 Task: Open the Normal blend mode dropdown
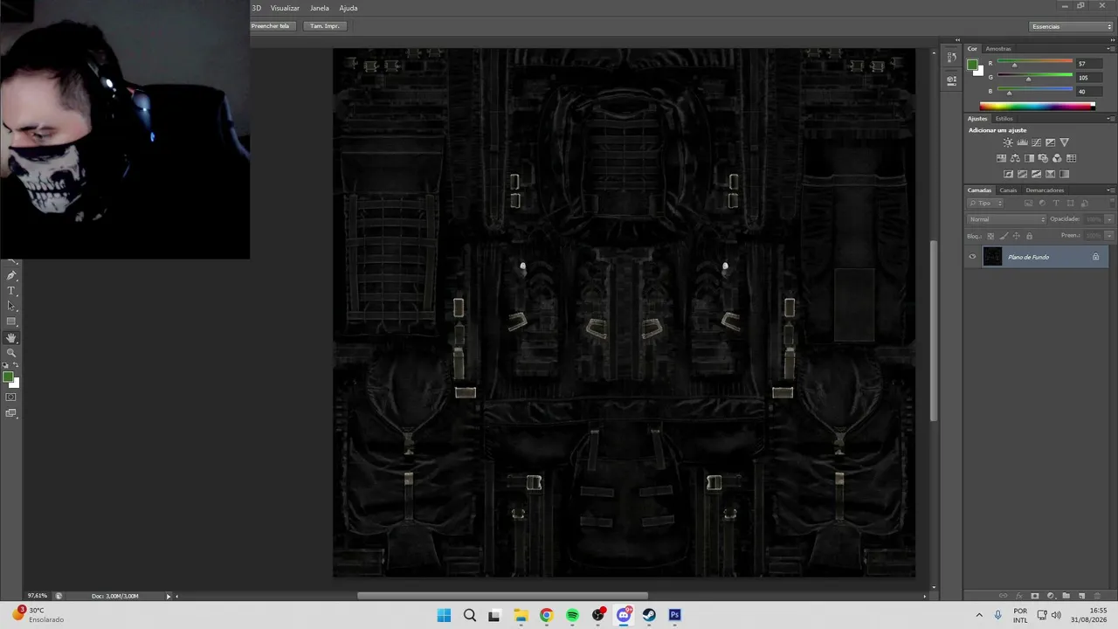(1006, 219)
